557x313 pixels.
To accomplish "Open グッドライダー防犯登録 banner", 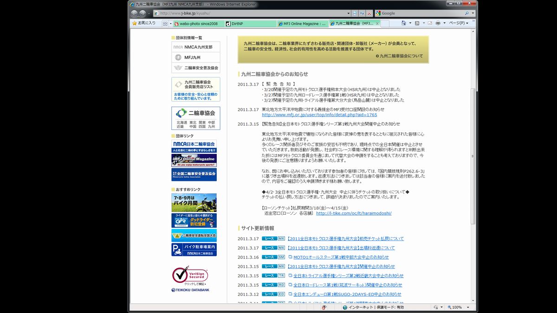I will pyautogui.click(x=194, y=220).
